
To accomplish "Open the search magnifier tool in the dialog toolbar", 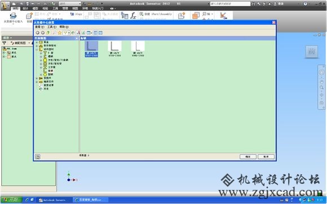I will coord(54,33).
